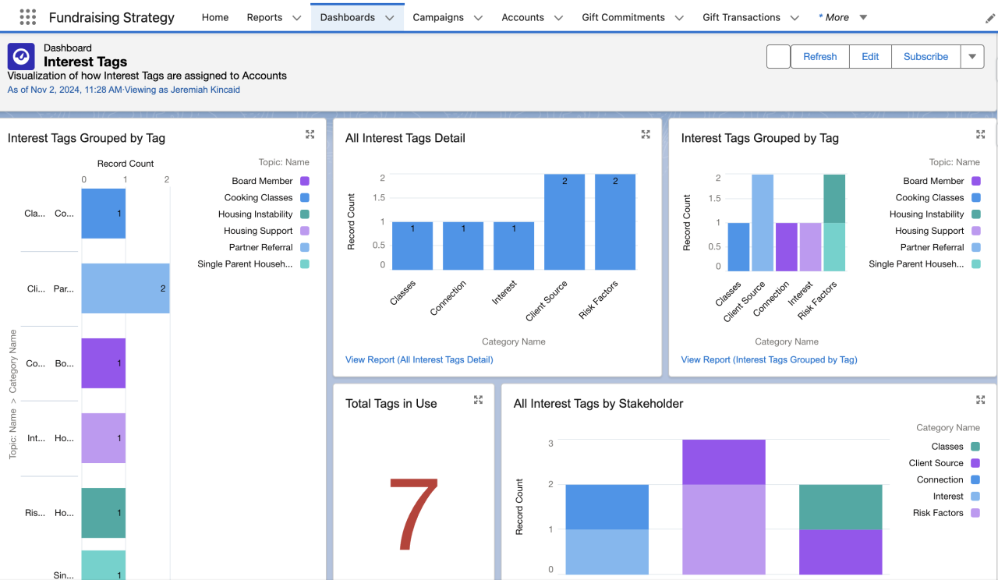Click the Classes bar in Detail chart
Viewport: 998px width, 580px height.
(412, 246)
